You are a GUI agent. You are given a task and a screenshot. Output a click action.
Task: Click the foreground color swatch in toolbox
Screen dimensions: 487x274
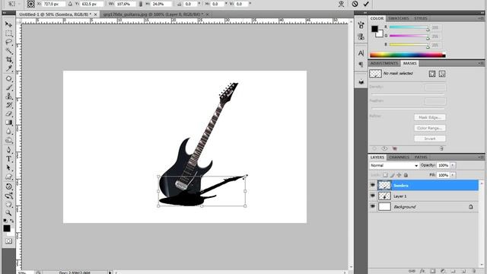click(7, 228)
